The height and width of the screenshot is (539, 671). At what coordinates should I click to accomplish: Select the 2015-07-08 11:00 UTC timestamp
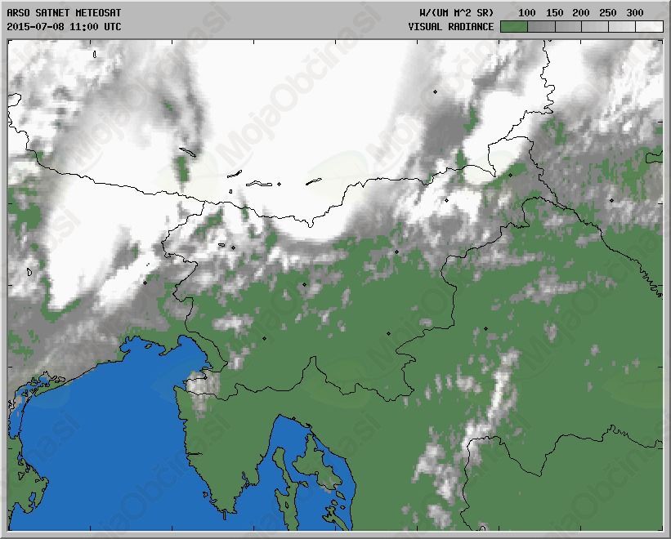point(64,27)
